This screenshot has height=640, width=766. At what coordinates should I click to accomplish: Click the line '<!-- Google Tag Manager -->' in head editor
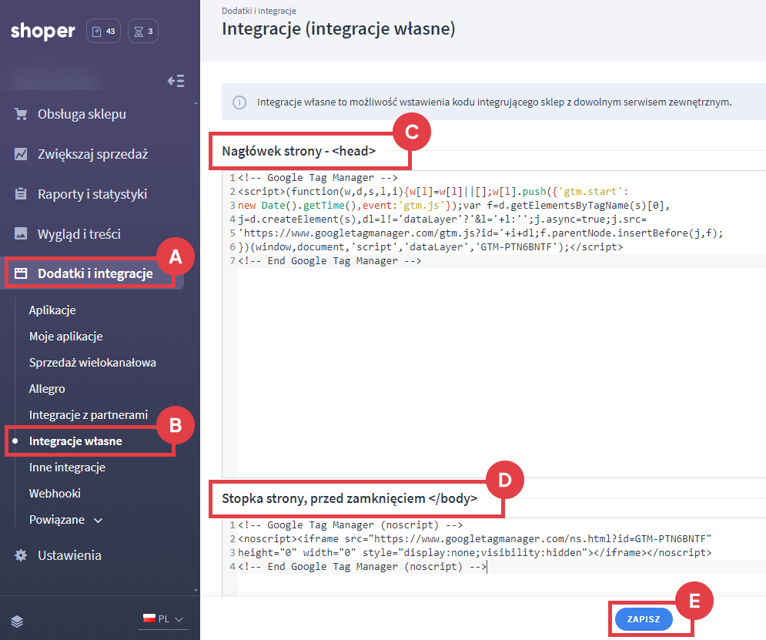(x=317, y=178)
